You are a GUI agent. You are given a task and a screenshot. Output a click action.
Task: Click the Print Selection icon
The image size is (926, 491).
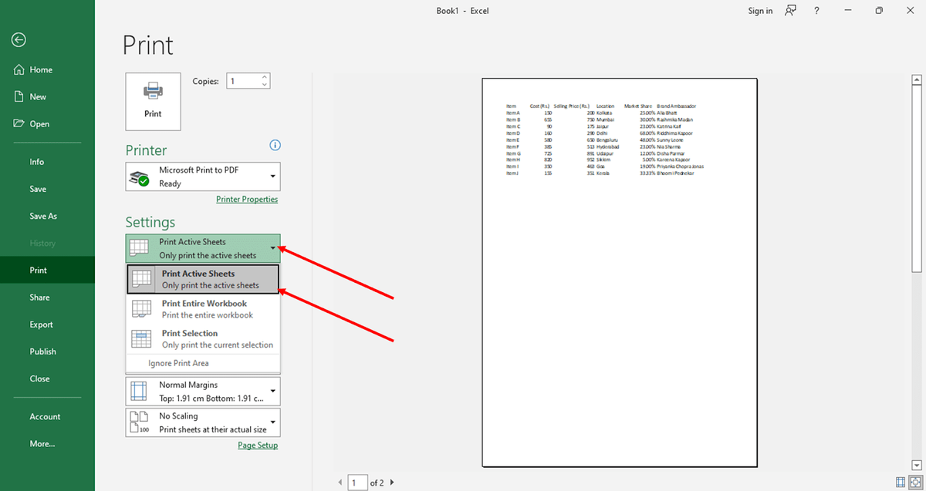pos(141,339)
